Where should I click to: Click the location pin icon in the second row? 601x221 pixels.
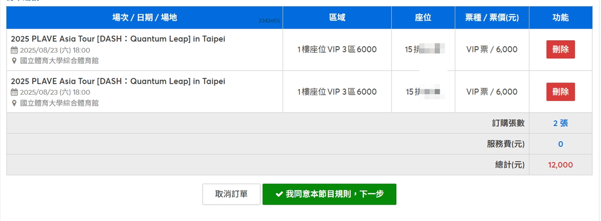[x=14, y=103]
